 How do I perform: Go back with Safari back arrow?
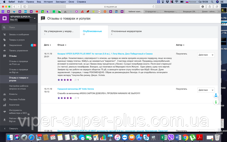point(14,7)
